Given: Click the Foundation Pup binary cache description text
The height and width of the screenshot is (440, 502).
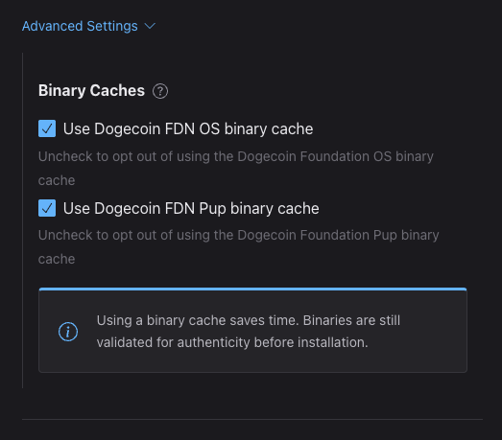Looking at the screenshot, I should point(238,247).
